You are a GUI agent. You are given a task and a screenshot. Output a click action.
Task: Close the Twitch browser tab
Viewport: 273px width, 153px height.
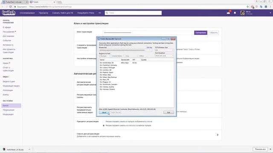(x=54, y=2)
